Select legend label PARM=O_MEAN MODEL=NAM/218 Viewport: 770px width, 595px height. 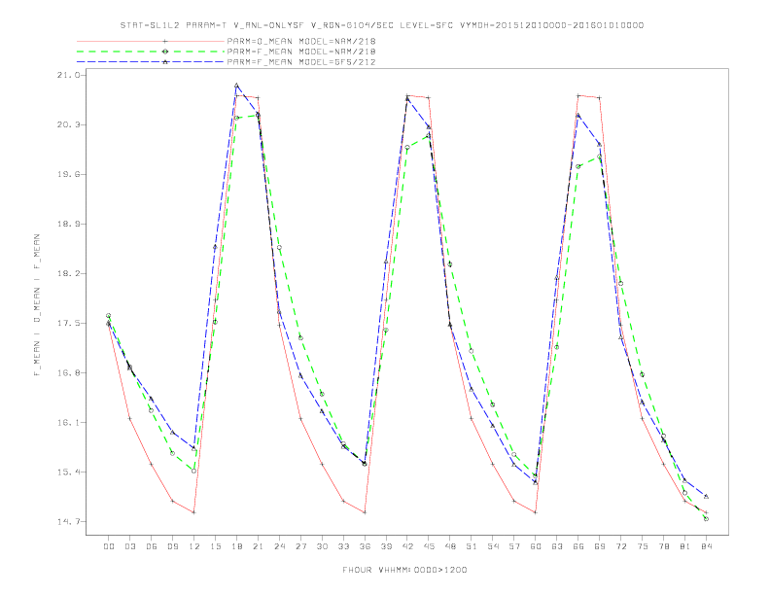(x=301, y=41)
